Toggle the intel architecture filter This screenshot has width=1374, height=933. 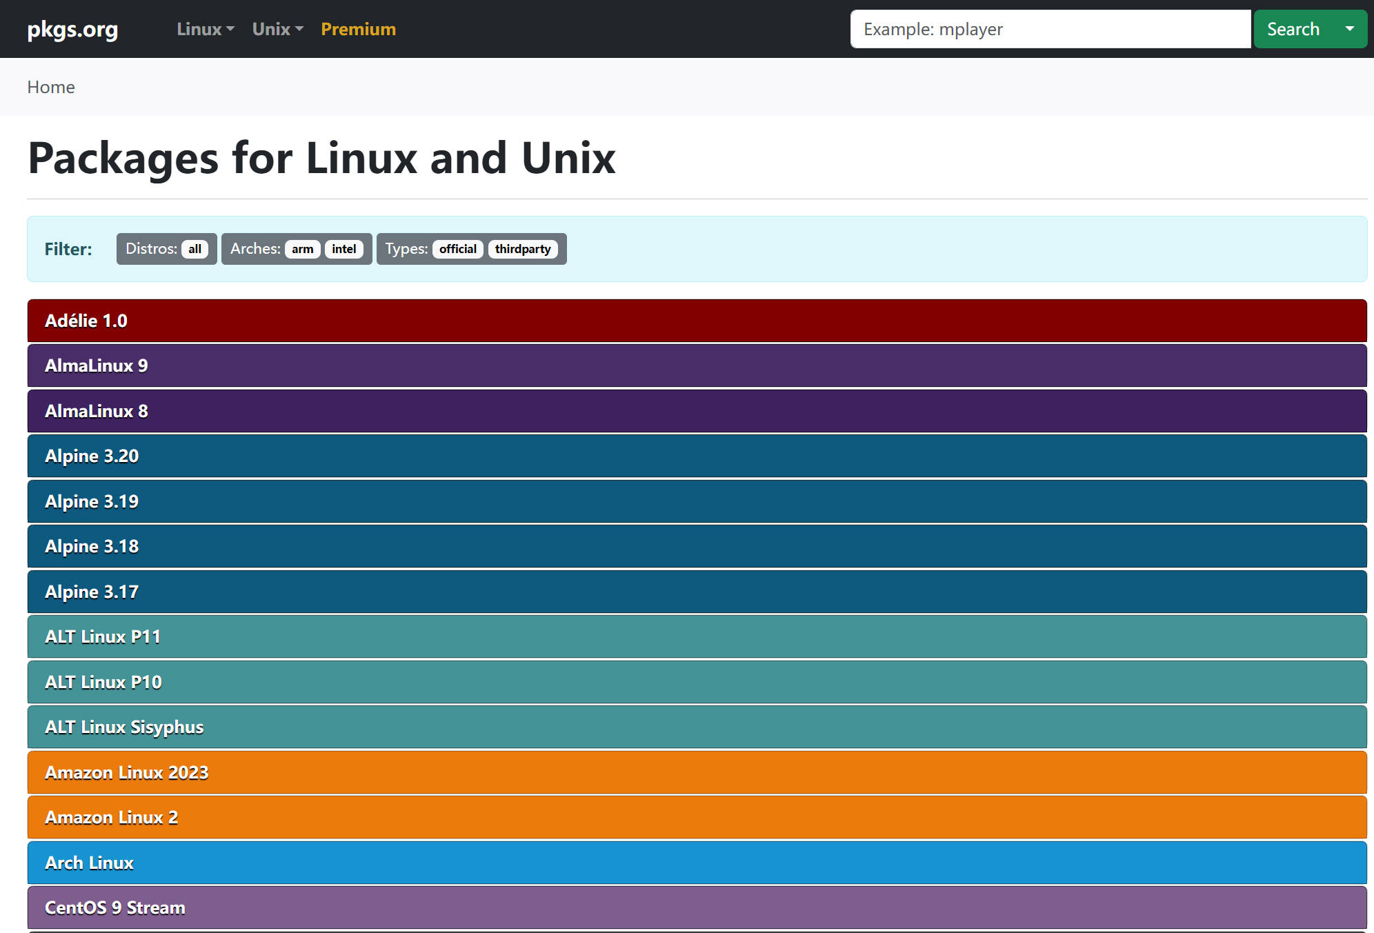click(343, 249)
